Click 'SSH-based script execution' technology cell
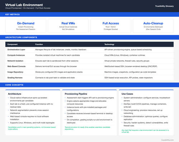The width and height of the screenshot is (179, 142). pyautogui.click(x=129, y=78)
